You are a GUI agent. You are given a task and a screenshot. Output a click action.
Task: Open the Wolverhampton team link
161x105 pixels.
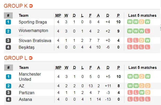[33, 31]
